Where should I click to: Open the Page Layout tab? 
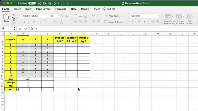pyautogui.click(x=43, y=9)
